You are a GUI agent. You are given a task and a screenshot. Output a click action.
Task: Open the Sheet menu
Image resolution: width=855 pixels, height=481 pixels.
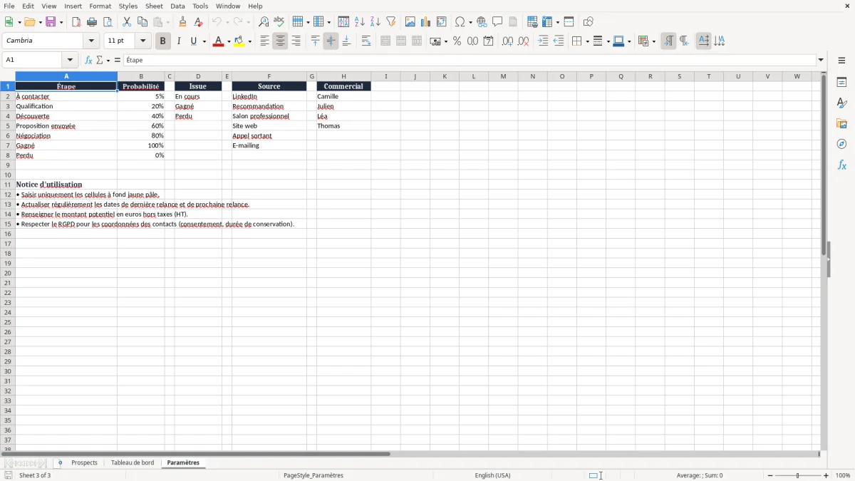pos(154,6)
